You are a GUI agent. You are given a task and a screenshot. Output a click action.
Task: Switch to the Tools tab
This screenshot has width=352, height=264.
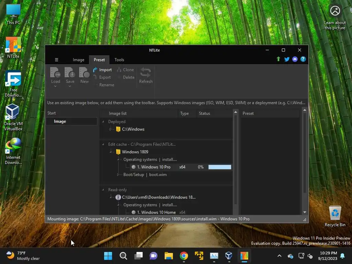(x=119, y=60)
